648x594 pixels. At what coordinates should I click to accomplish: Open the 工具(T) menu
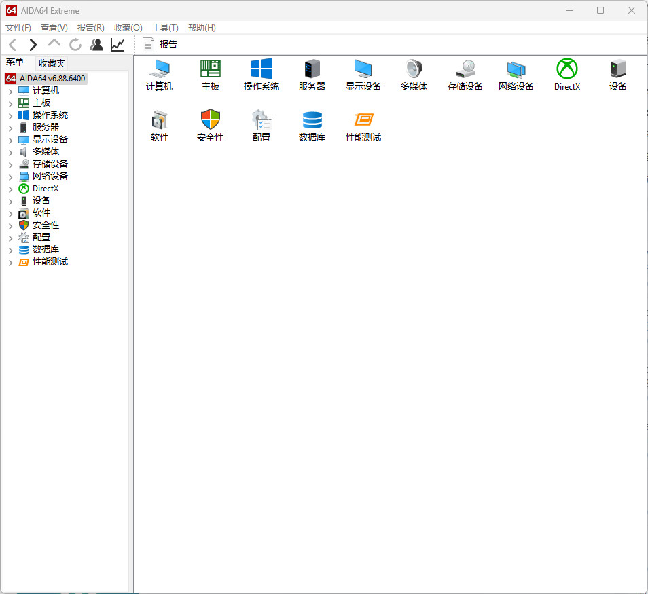tap(165, 28)
